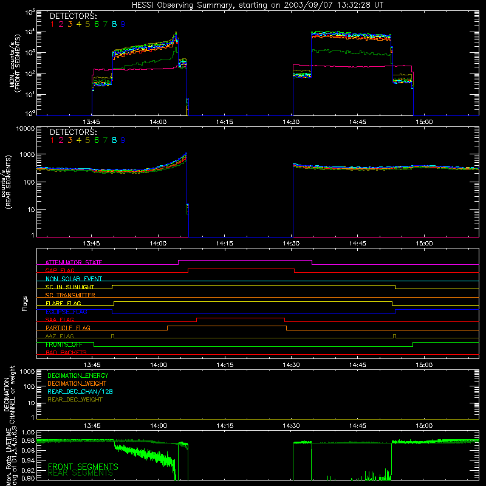486x486 pixels.
Task: Click 14:15 tick below the flags panel
Action: [225, 365]
